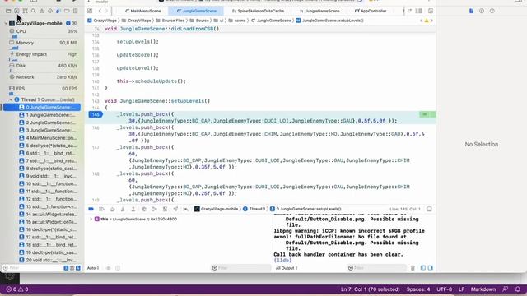The width and height of the screenshot is (527, 296).
Task: Click the variables Filter field
Action: tap(241, 268)
